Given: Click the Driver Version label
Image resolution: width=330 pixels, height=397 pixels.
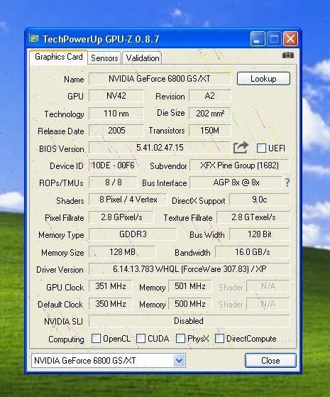Looking at the screenshot, I should coord(60,270).
